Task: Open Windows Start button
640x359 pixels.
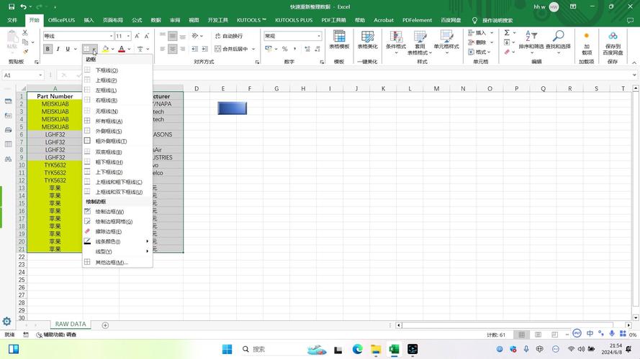Action: [227, 349]
